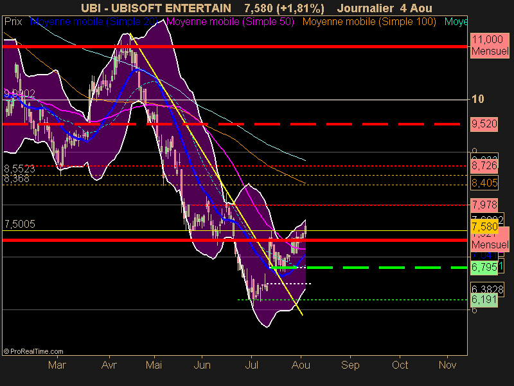Screen dimensions: 514x386
Task: Select the "Moyenne mobile (Simple 100)" legend entry
Action: 369,22
